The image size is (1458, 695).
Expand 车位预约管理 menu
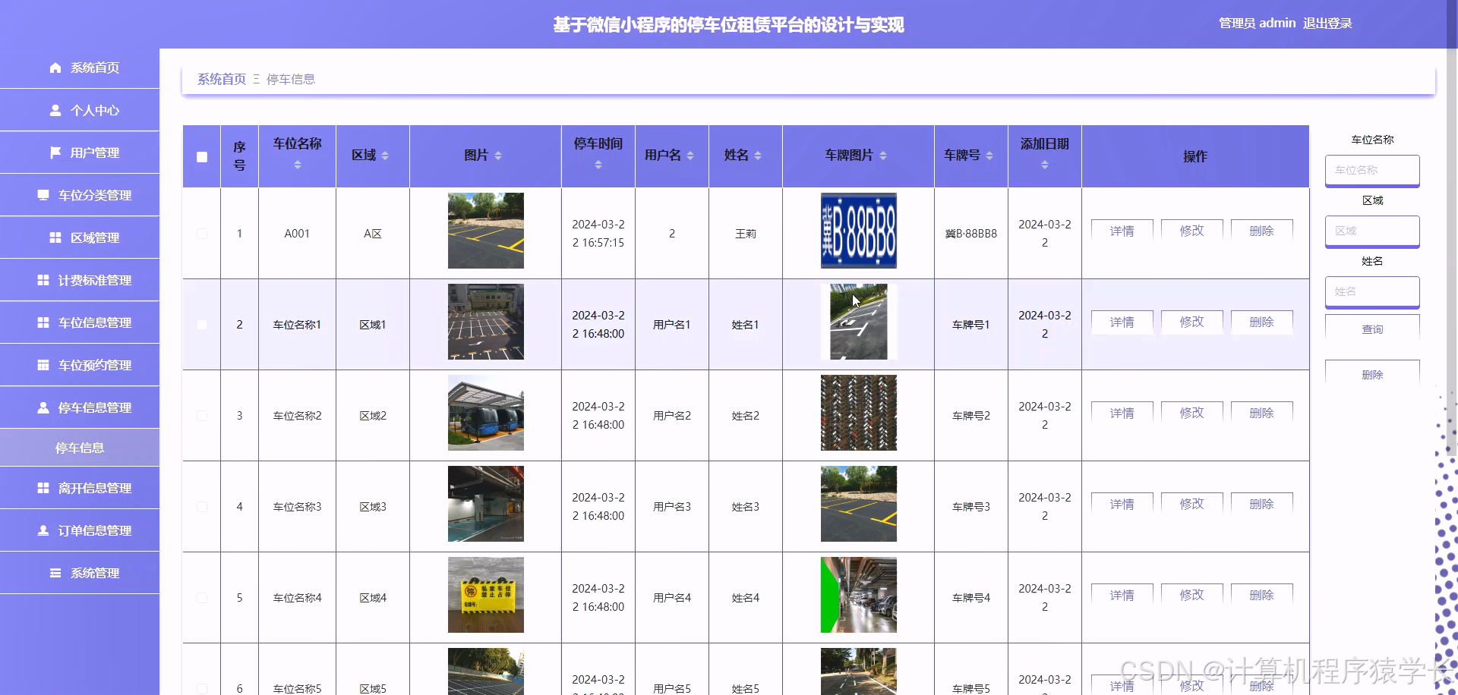tap(80, 365)
